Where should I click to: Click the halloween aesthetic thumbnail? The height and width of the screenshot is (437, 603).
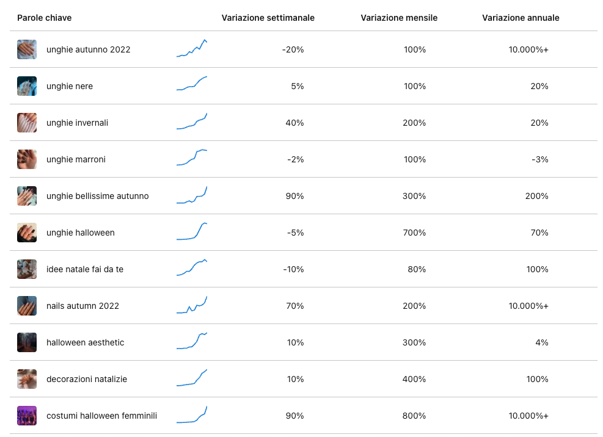click(x=27, y=342)
